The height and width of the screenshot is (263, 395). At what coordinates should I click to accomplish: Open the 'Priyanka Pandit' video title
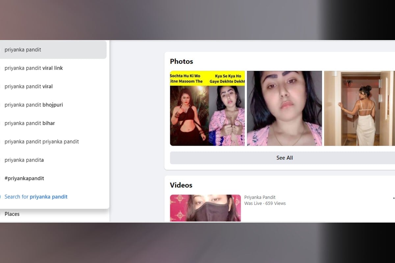[260, 197]
